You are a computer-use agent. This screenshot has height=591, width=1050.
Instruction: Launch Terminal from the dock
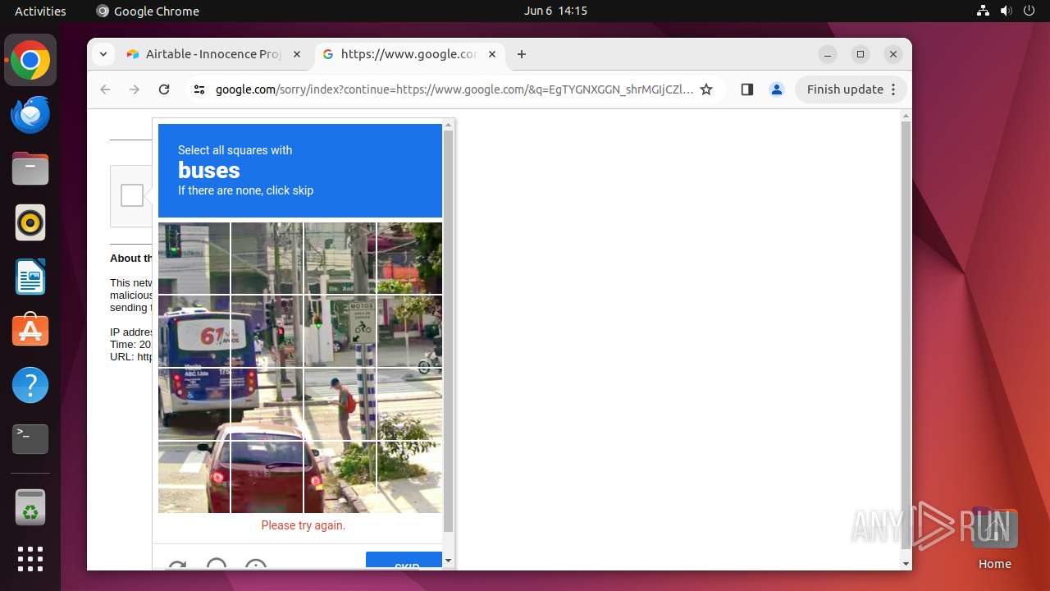[30, 440]
